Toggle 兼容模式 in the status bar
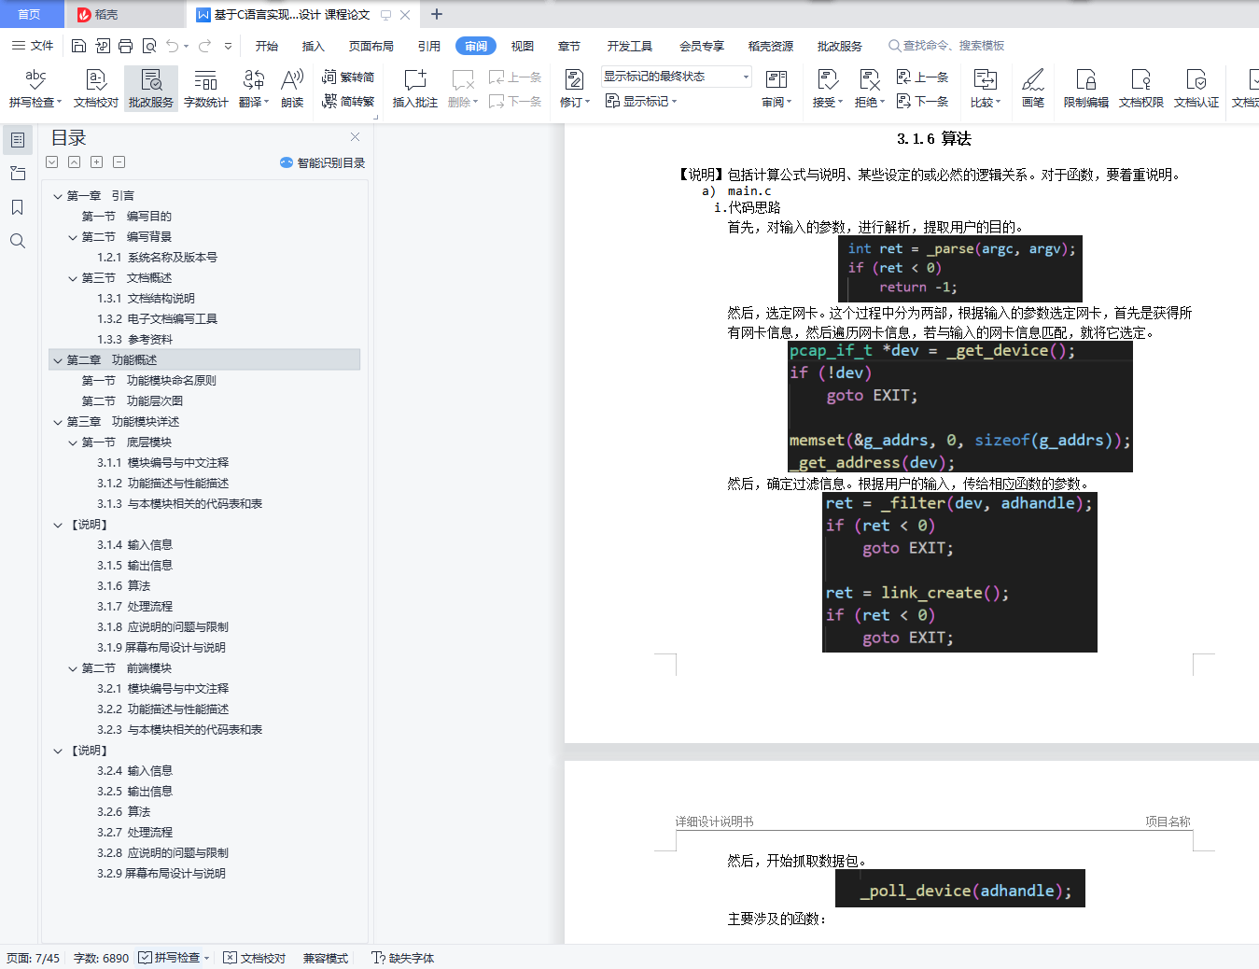Image resolution: width=1259 pixels, height=969 pixels. 326,958
